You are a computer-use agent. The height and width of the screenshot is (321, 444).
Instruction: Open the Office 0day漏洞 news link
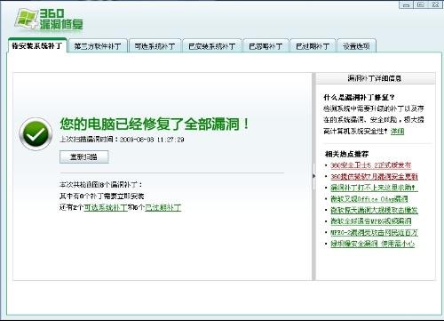click(369, 198)
